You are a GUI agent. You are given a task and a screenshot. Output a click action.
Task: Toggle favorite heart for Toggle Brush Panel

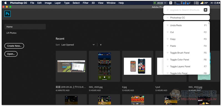tap(168, 53)
